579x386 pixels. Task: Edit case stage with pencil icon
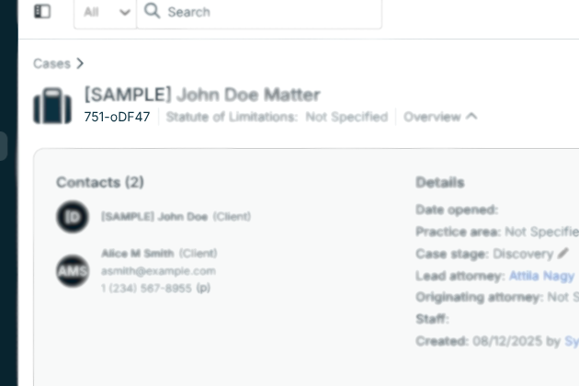[562, 254]
